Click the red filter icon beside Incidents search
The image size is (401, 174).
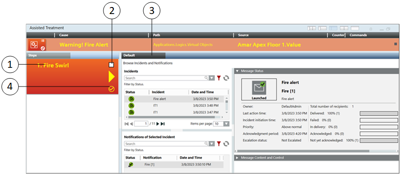pos(219,78)
